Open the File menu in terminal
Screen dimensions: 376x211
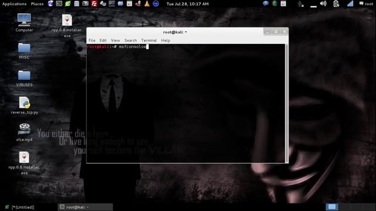[92, 40]
